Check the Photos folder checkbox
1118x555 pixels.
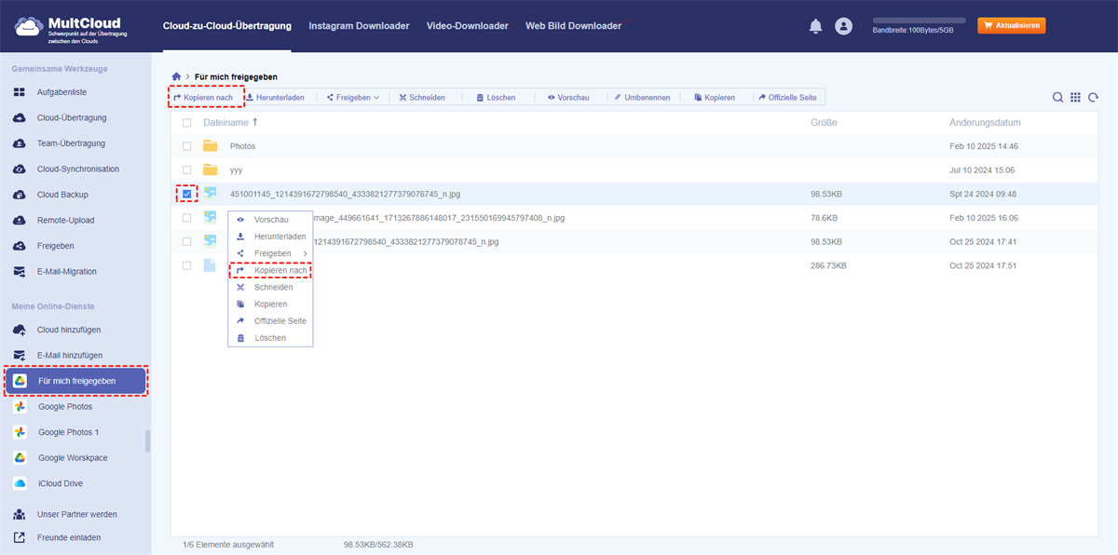pos(187,146)
